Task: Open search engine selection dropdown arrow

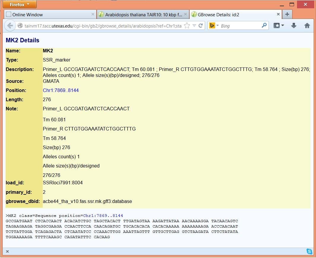Action: click(217, 25)
